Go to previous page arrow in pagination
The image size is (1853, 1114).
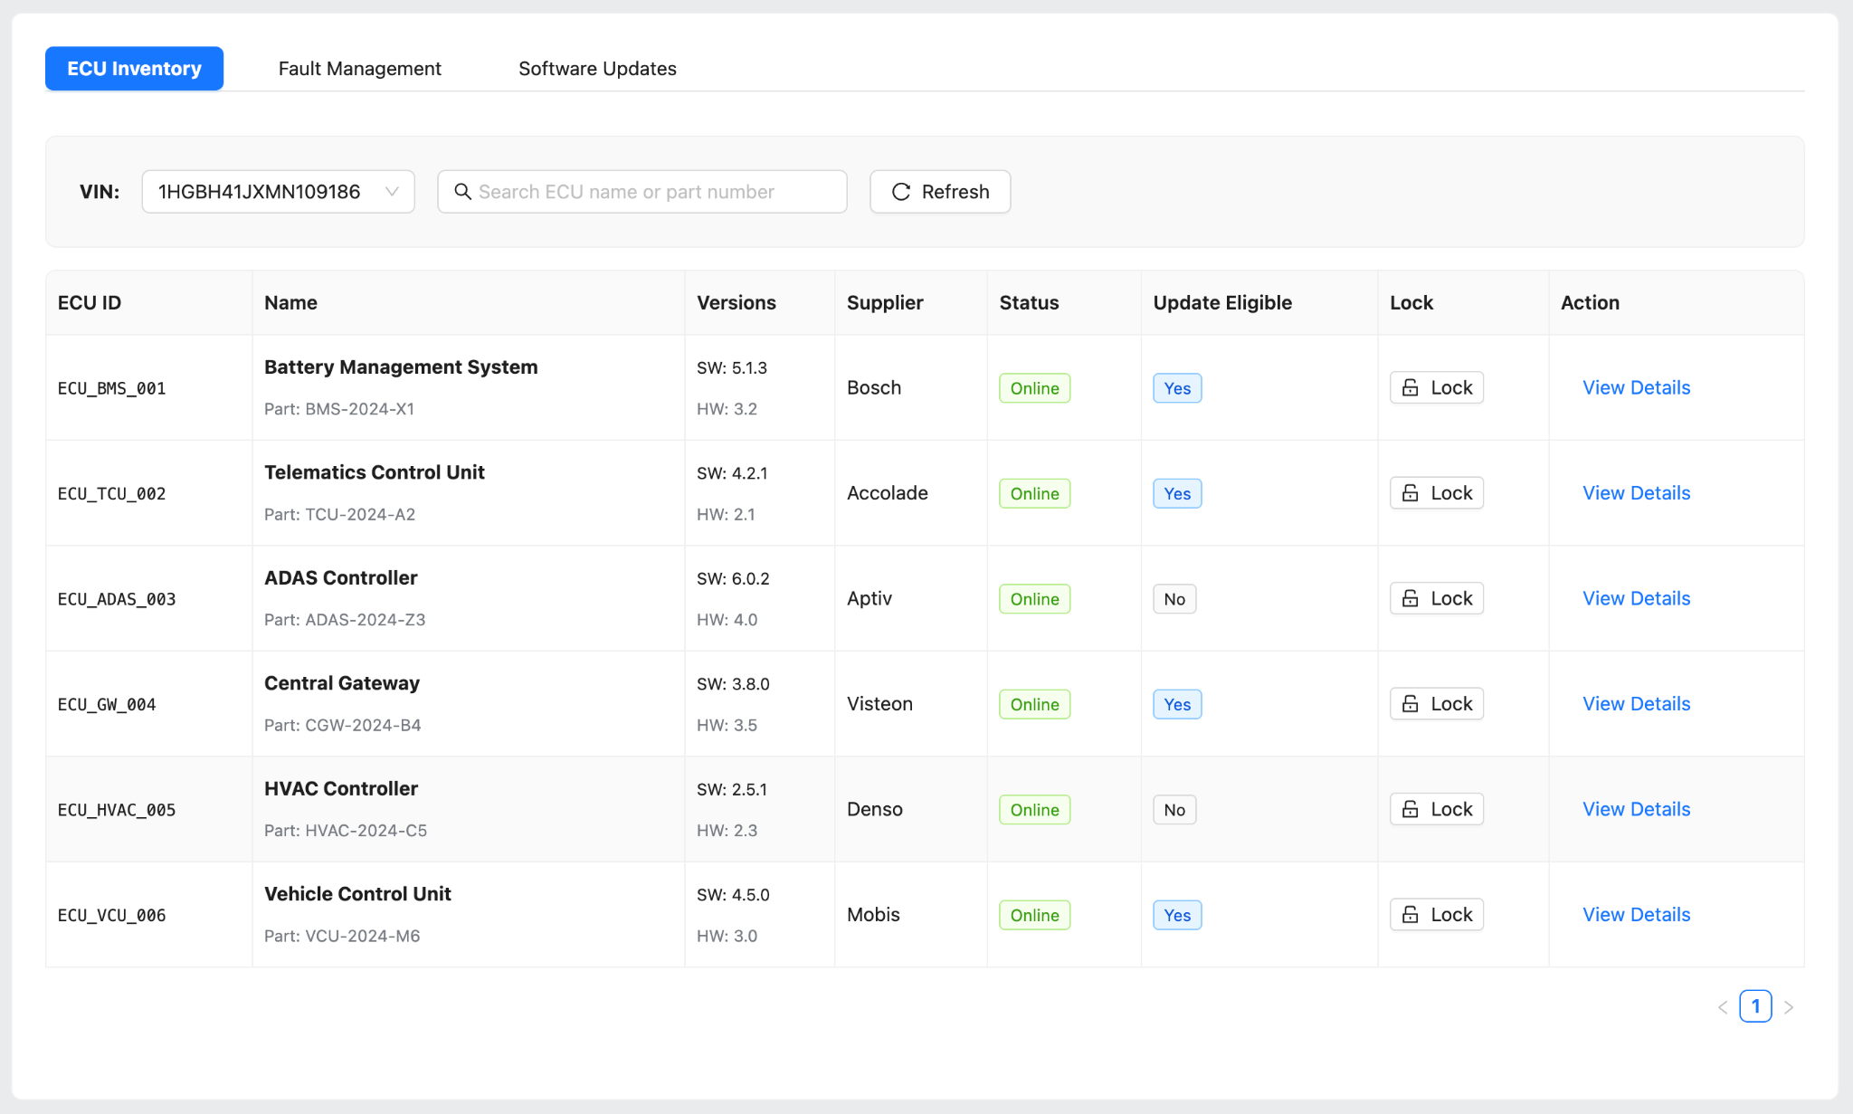pos(1723,1007)
